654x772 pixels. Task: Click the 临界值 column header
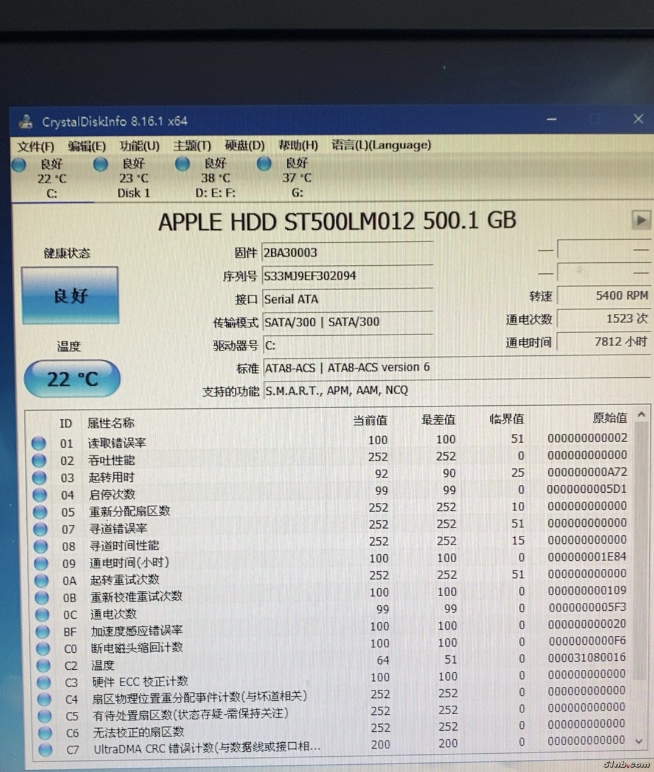[x=507, y=419]
